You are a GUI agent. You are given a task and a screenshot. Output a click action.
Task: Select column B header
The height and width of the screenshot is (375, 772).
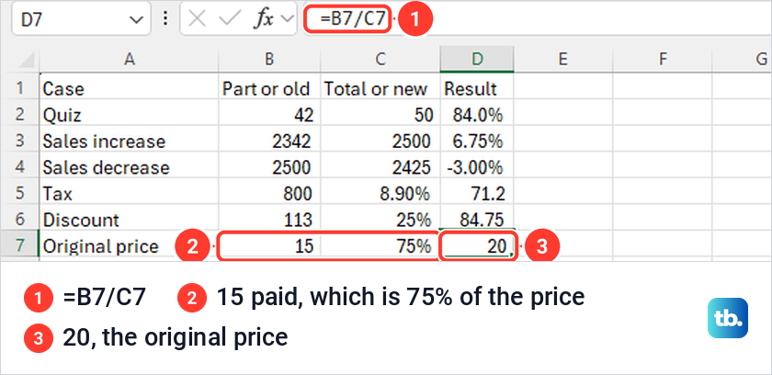[269, 60]
